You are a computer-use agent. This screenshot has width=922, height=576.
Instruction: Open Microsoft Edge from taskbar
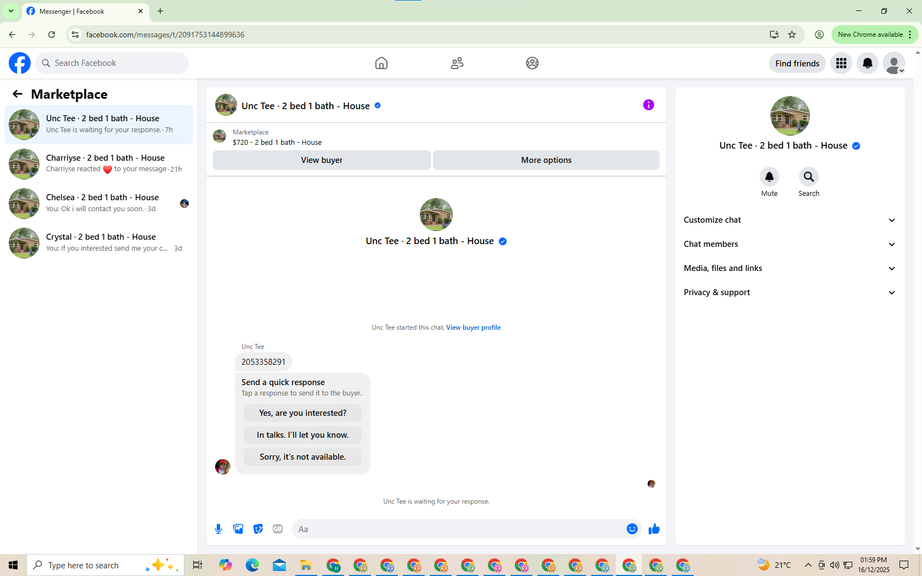pos(252,565)
